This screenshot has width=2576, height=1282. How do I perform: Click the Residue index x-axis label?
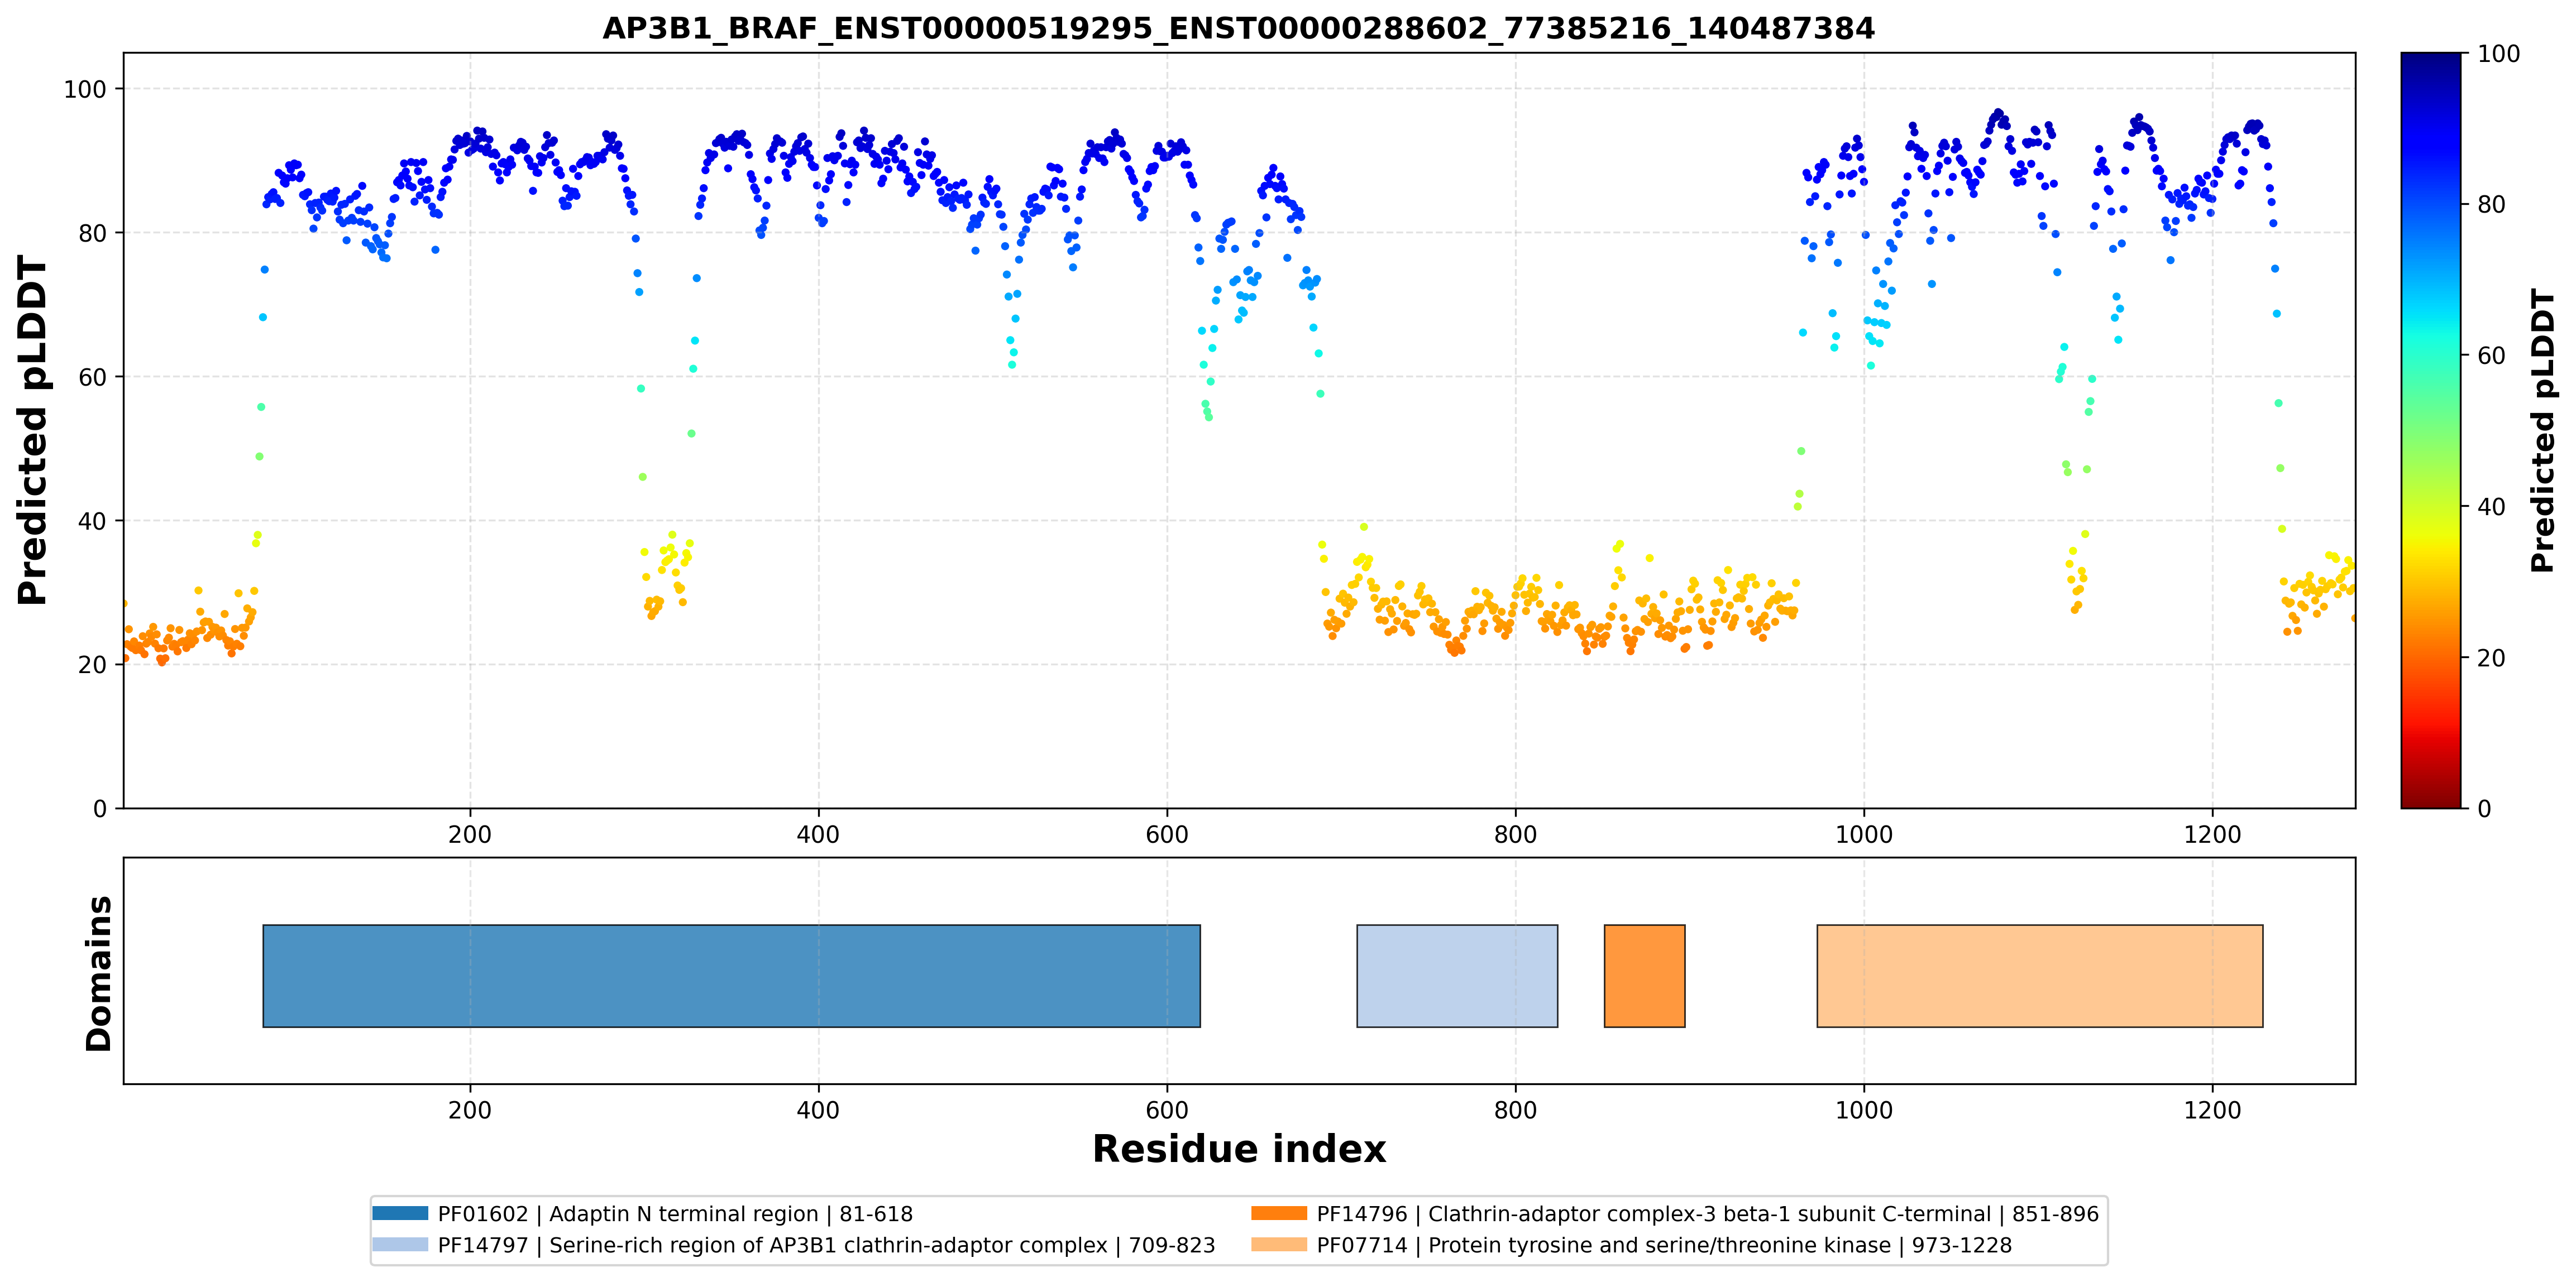[1239, 1149]
